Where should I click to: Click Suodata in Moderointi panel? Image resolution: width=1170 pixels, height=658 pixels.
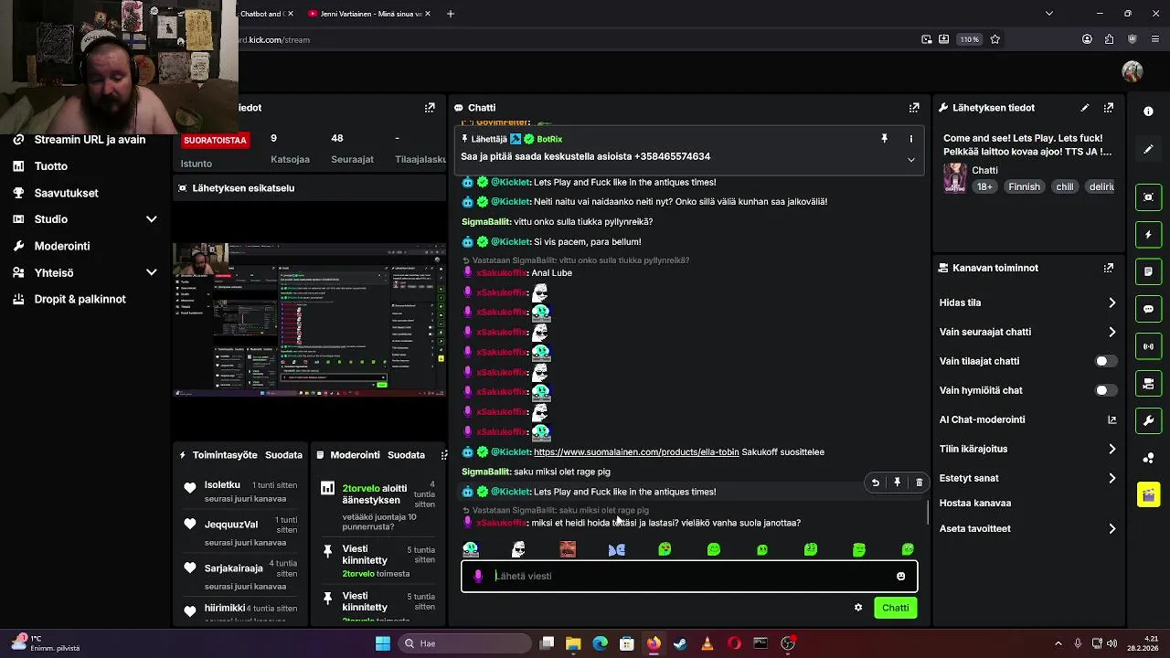pos(406,455)
